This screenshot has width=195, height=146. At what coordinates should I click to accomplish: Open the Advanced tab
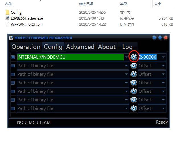[x=80, y=47]
